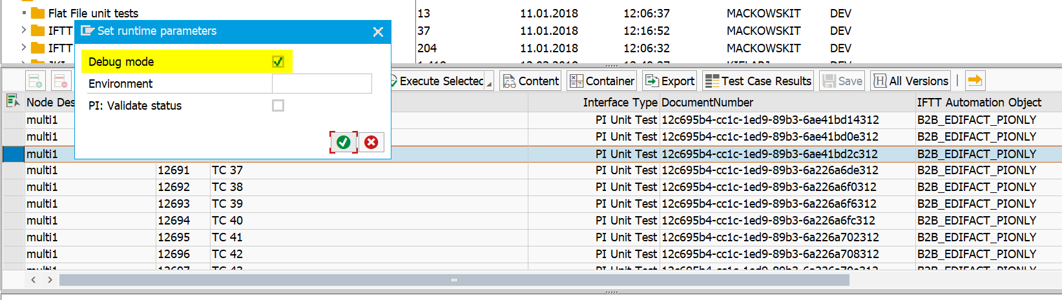The width and height of the screenshot is (1062, 300).
Task: Click scroll right arrow of horizontal scrollbar
Action: [50, 280]
